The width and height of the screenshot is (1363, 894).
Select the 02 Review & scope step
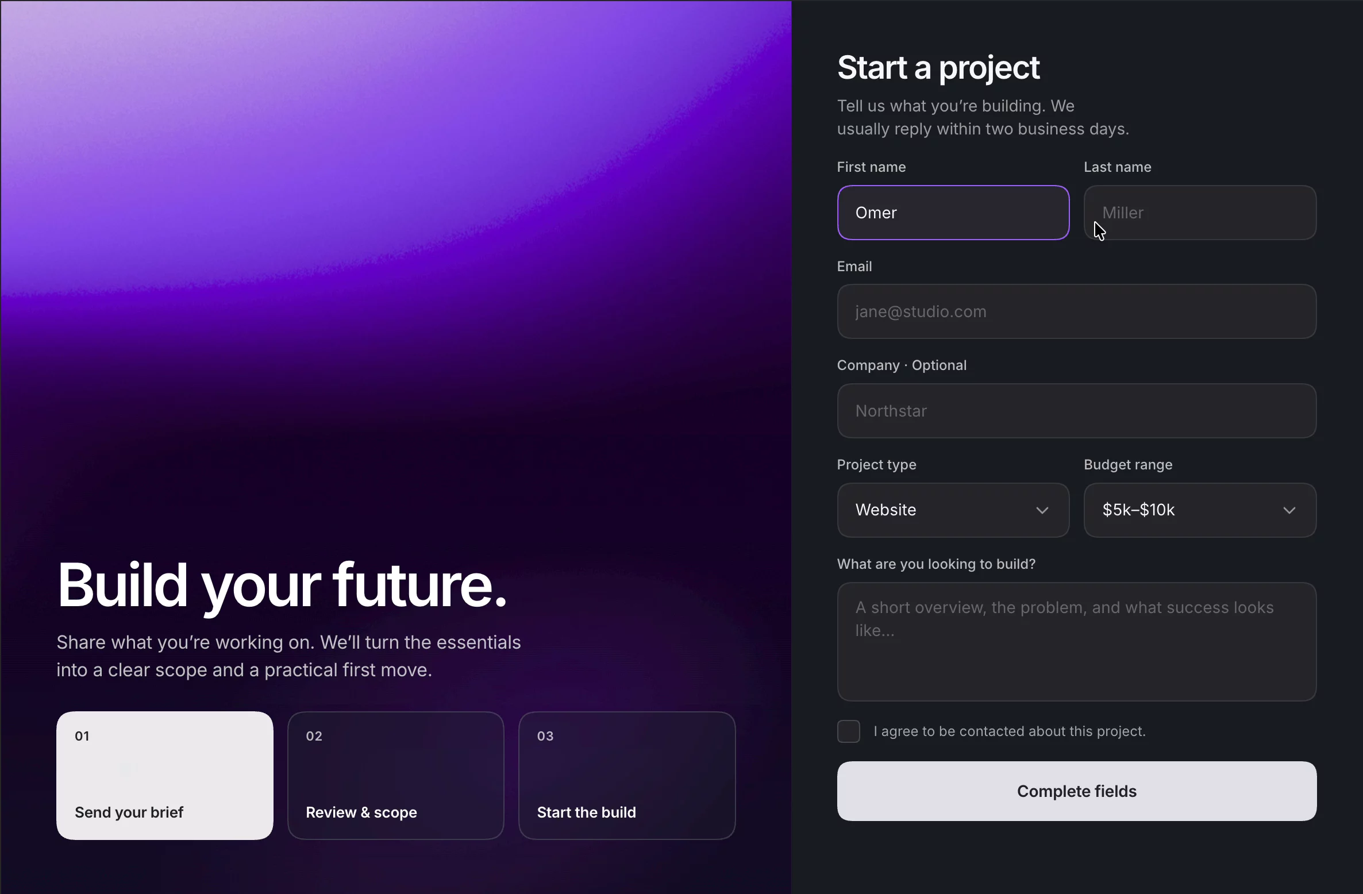point(396,776)
